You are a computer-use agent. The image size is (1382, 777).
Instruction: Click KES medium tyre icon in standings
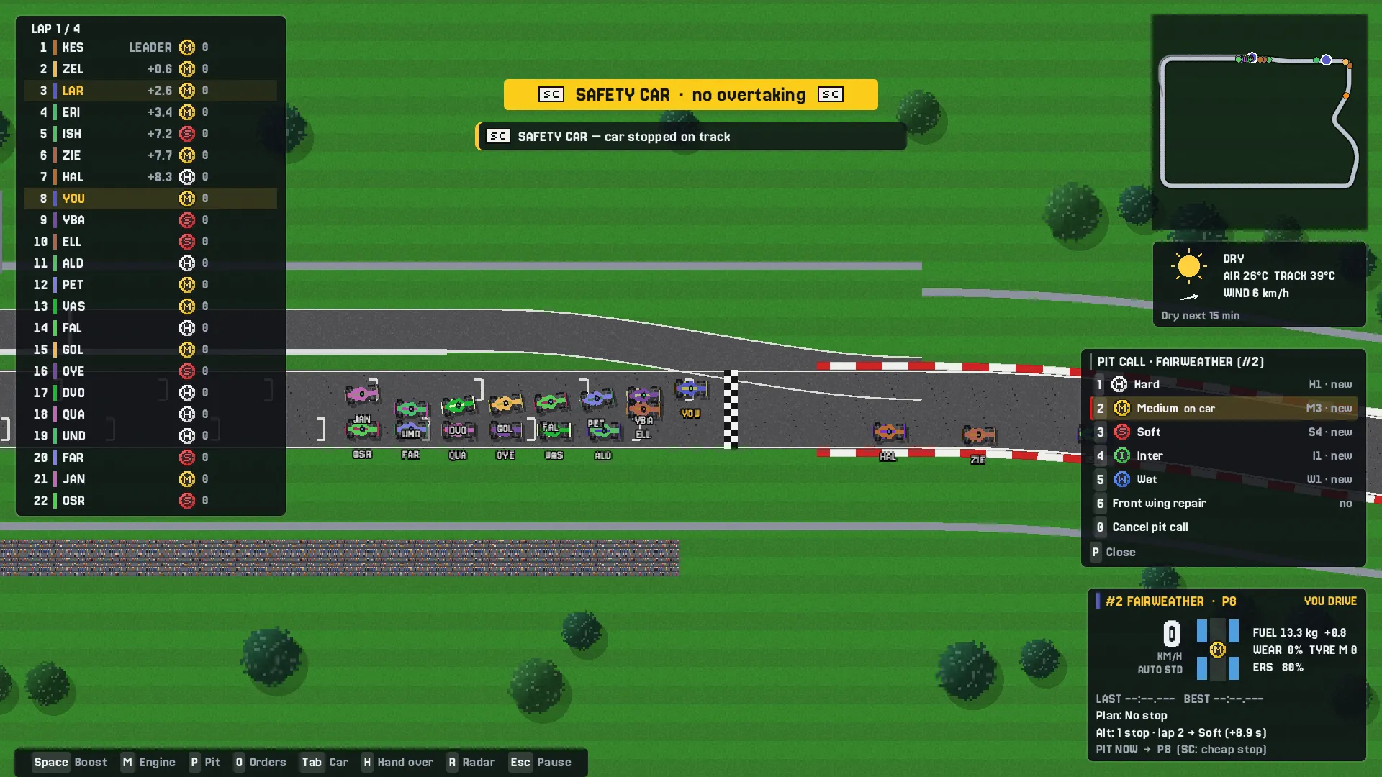point(187,47)
